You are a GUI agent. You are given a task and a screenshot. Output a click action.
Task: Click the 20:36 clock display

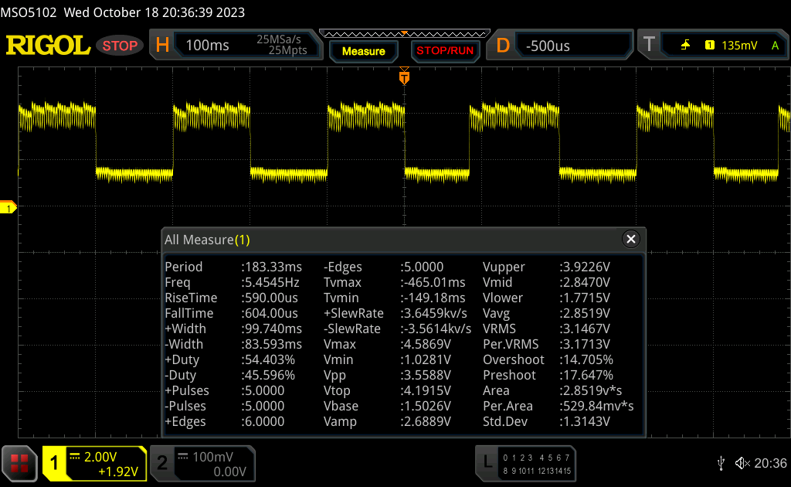point(770,463)
